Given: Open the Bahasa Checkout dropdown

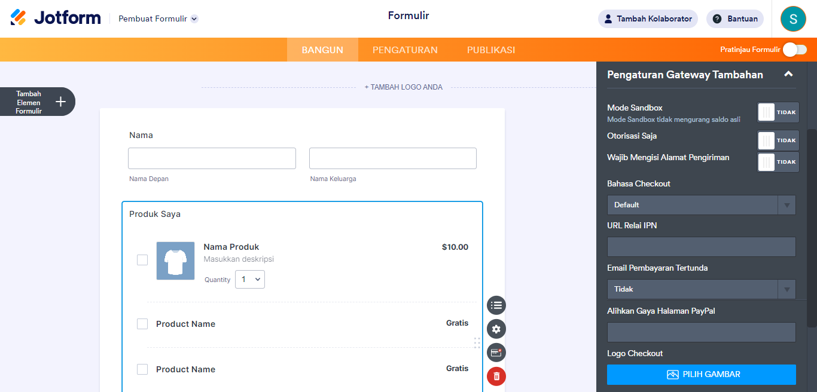Looking at the screenshot, I should click(701, 205).
